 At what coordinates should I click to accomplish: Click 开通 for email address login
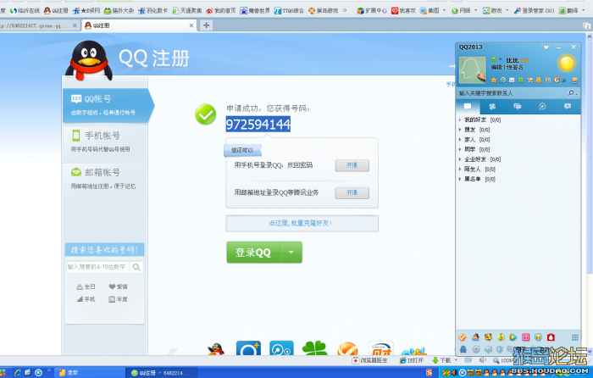coord(352,193)
